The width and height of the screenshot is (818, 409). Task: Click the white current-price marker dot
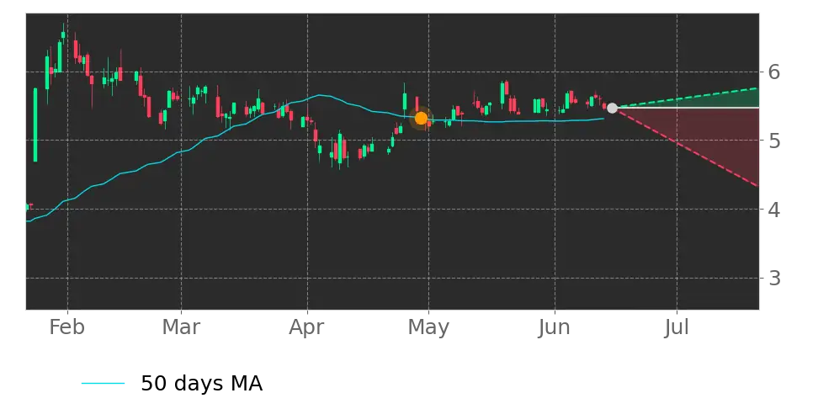pos(612,108)
